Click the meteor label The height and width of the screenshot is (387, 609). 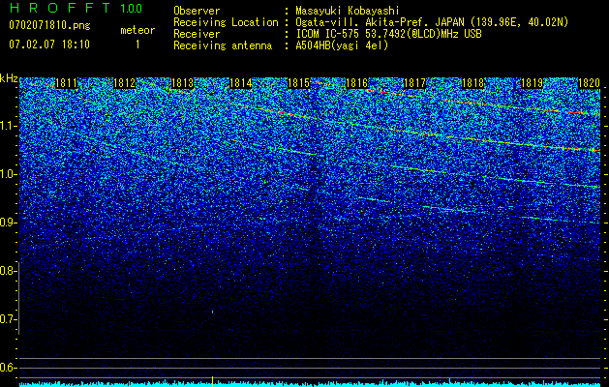[137, 30]
